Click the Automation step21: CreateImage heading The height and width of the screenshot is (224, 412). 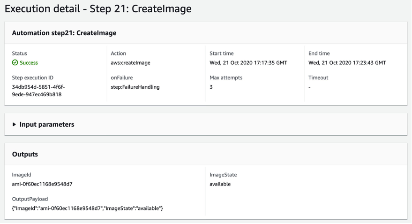point(64,33)
